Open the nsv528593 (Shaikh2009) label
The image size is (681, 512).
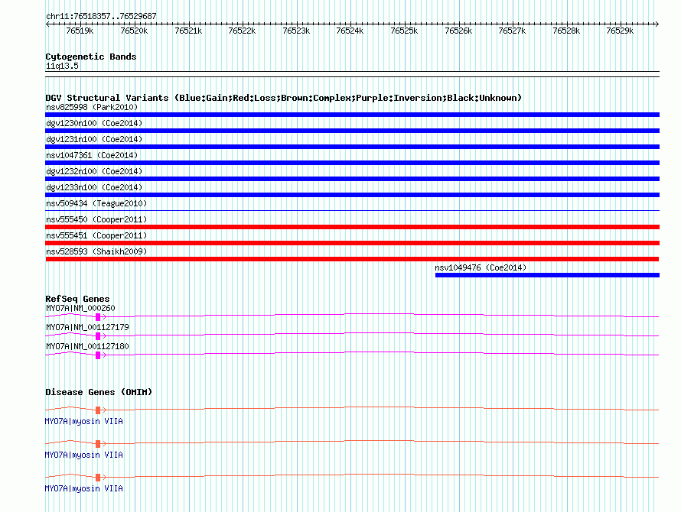pyautogui.click(x=96, y=251)
